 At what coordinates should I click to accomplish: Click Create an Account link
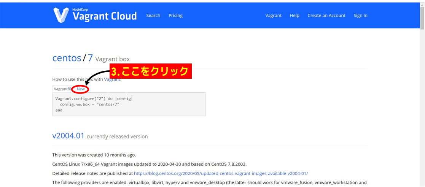pos(326,16)
